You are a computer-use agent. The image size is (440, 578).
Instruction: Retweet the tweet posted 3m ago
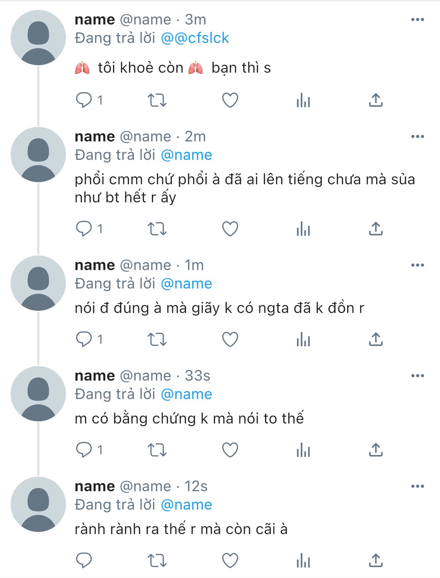[x=157, y=100]
